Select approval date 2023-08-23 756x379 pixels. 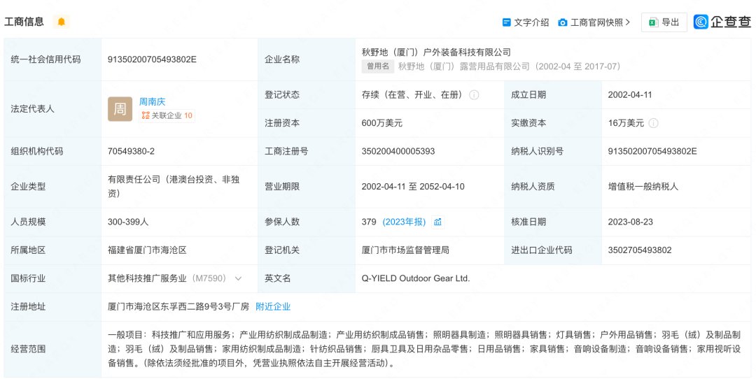click(630, 222)
